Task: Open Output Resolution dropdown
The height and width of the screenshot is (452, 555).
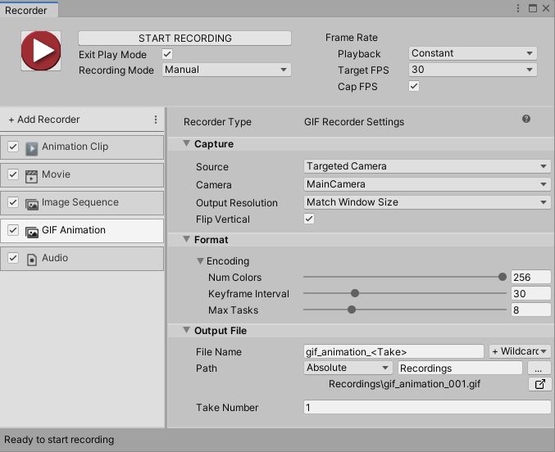Action: 427,202
